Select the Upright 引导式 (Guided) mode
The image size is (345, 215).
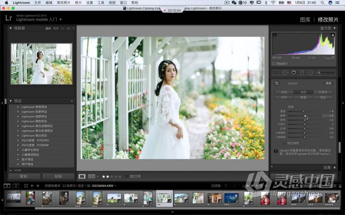pyautogui.click(x=323, y=92)
